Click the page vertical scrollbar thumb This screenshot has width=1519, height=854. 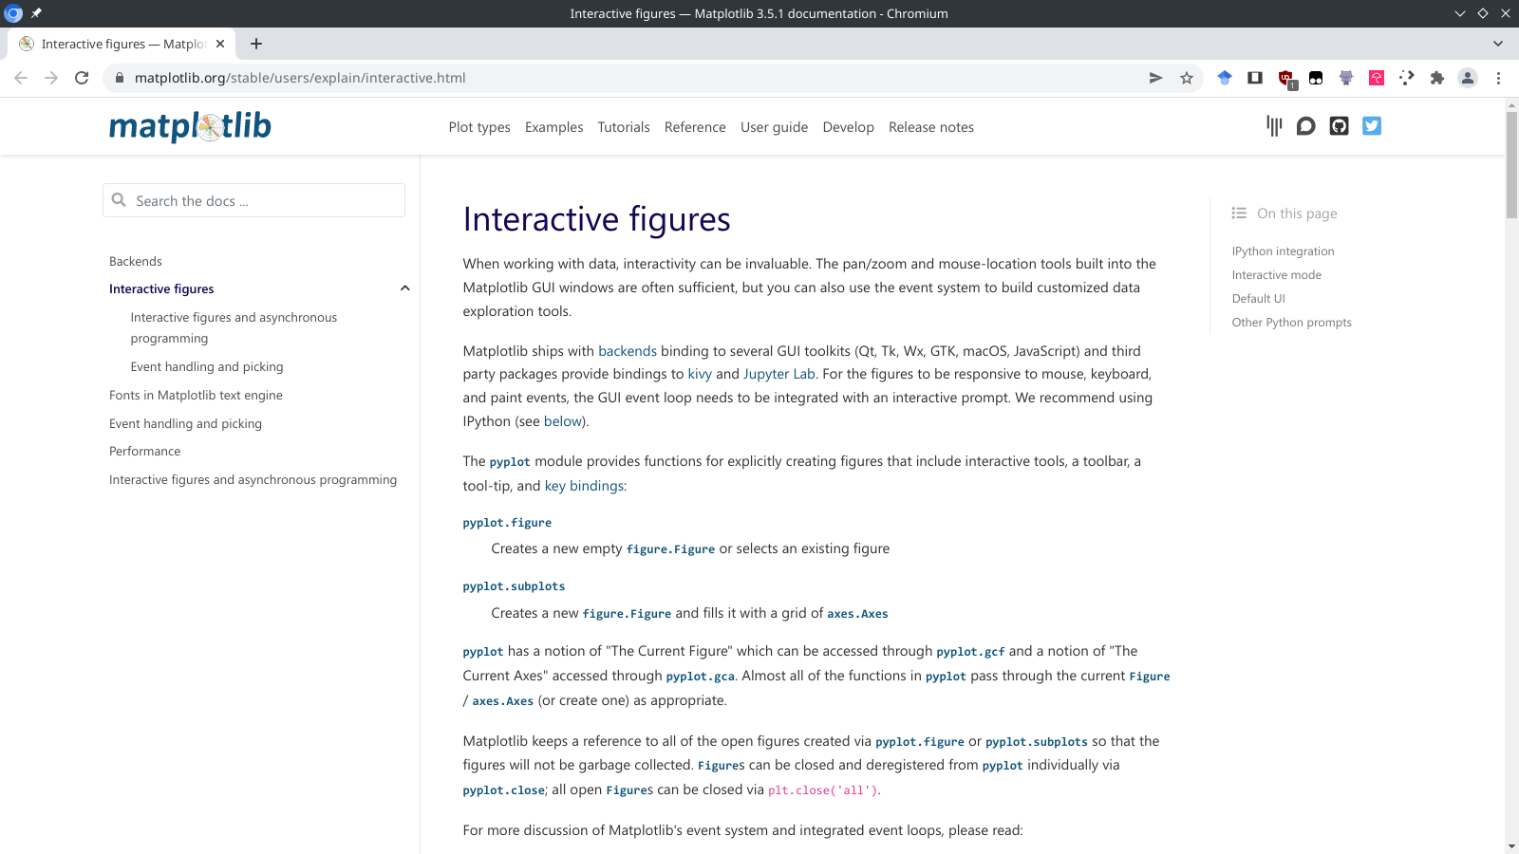point(1511,165)
